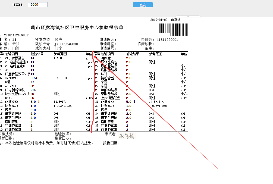Click the 肝内脂质沉积 result value 214
This screenshot has width=273, height=184.
point(33,90)
